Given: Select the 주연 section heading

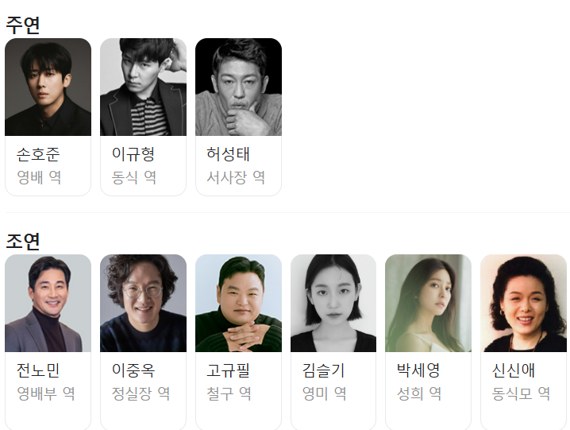Looking at the screenshot, I should [x=22, y=25].
